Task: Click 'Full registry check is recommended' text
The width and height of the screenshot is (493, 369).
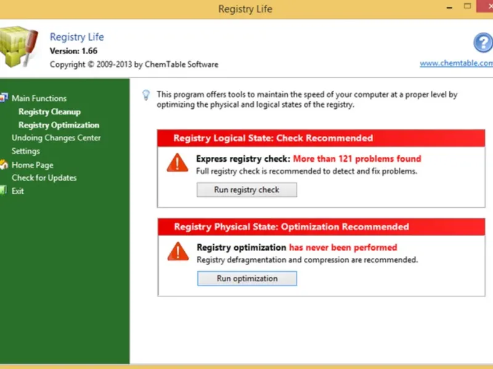Action: pos(306,172)
